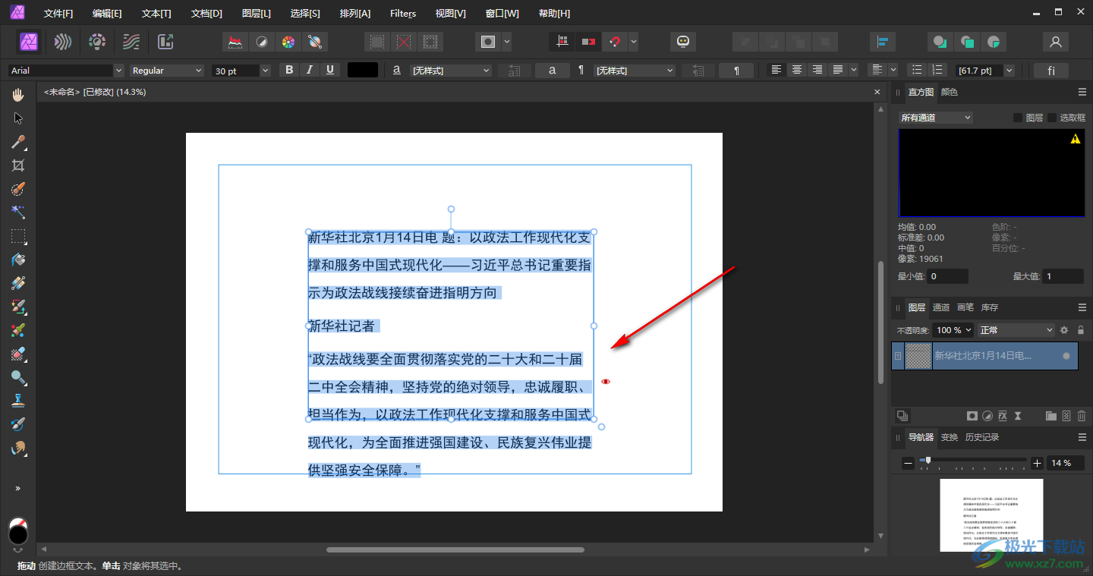This screenshot has height=576, width=1093.
Task: Switch to the 颜色 tab
Action: 950,92
